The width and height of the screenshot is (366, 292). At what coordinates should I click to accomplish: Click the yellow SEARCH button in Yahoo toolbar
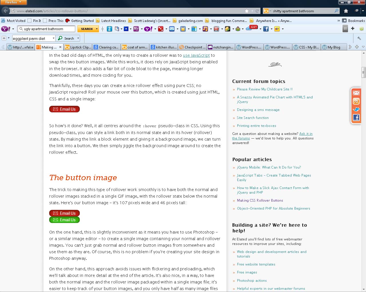click(x=87, y=29)
